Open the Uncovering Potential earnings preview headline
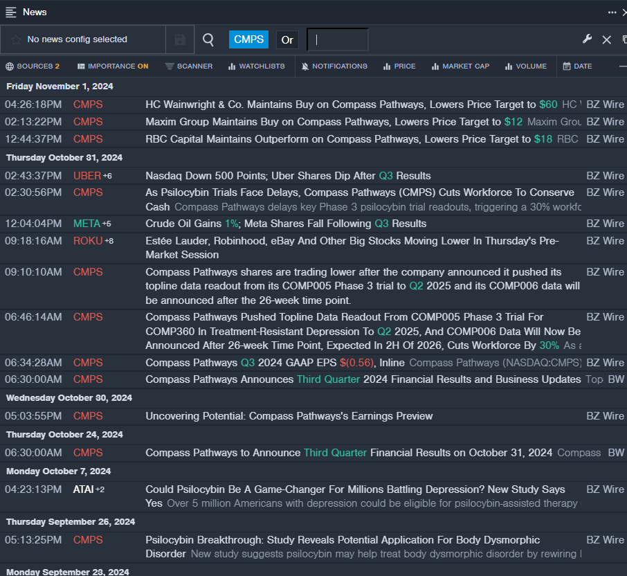Viewport: 627px width, 576px height. click(289, 416)
